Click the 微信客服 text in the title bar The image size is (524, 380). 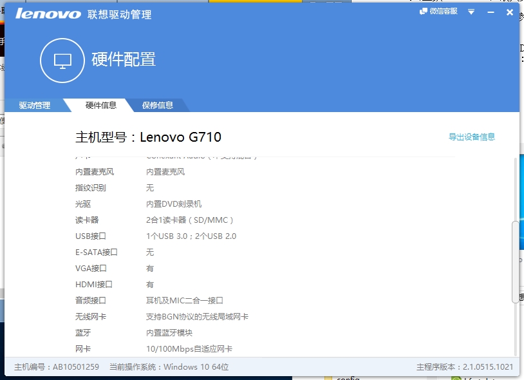443,11
